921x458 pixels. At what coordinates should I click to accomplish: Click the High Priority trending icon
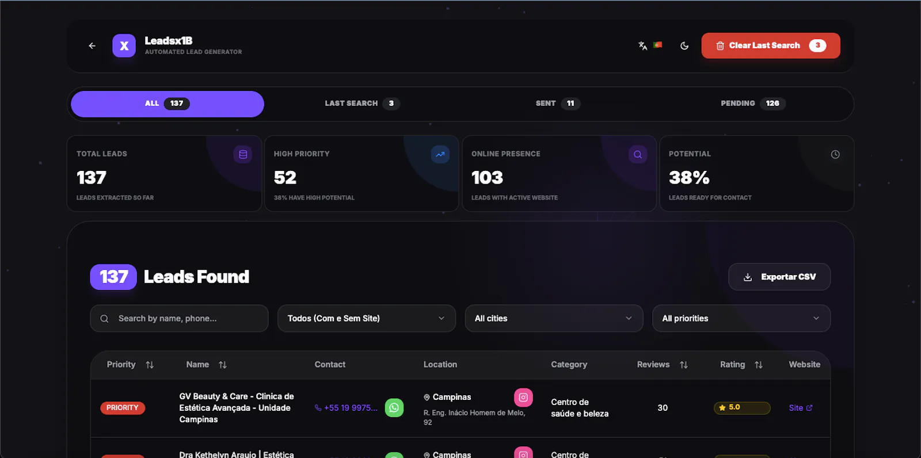pyautogui.click(x=440, y=154)
